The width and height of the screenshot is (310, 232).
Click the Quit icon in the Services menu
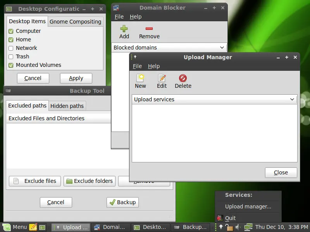click(220, 218)
